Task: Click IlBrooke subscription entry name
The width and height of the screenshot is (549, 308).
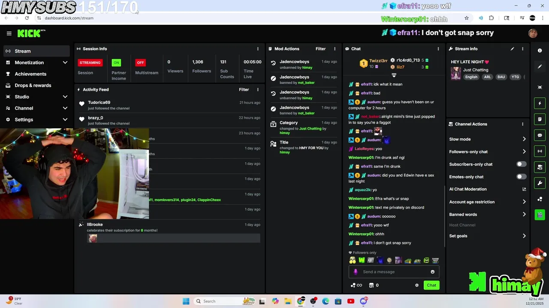Action: click(95, 225)
